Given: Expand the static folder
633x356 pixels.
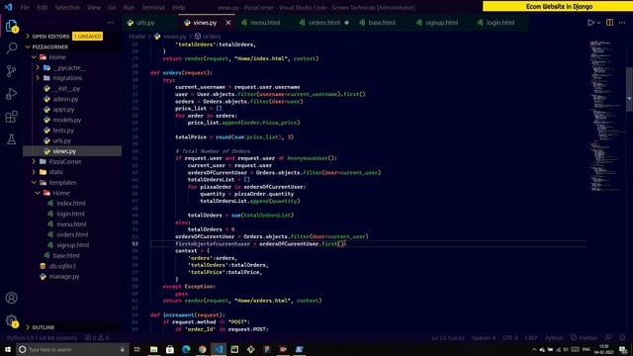Looking at the screenshot, I should (x=56, y=172).
